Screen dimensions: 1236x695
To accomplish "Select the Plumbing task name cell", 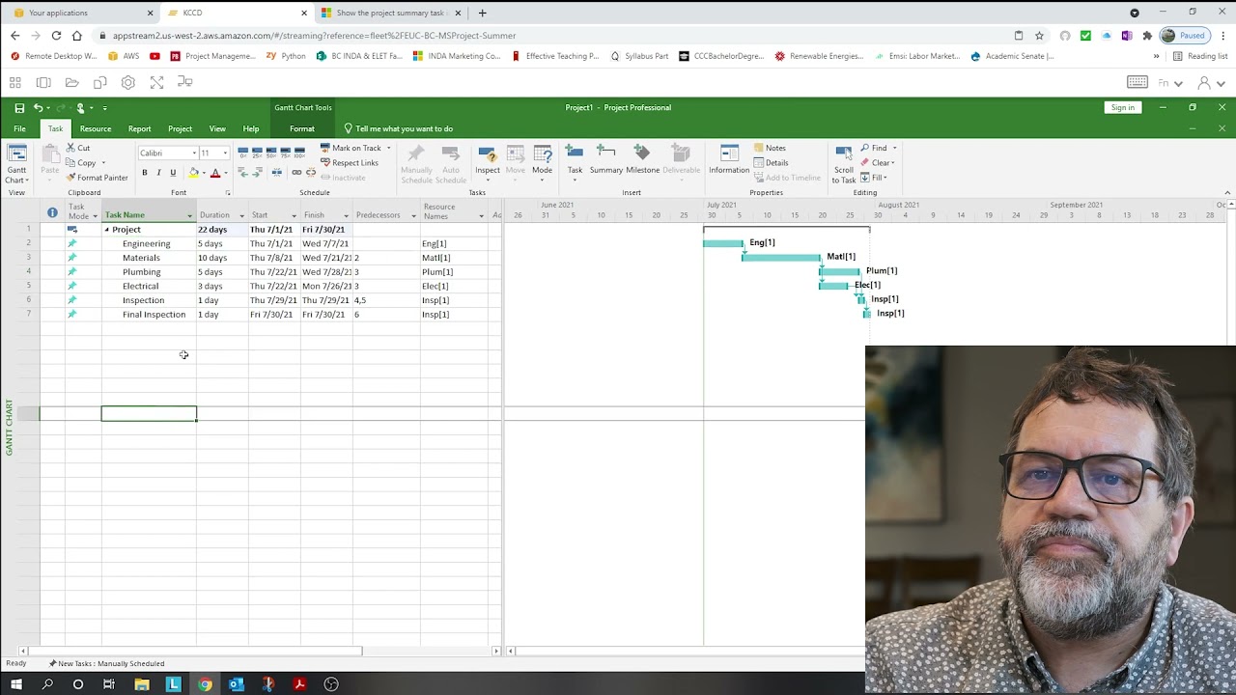I will pyautogui.click(x=149, y=272).
